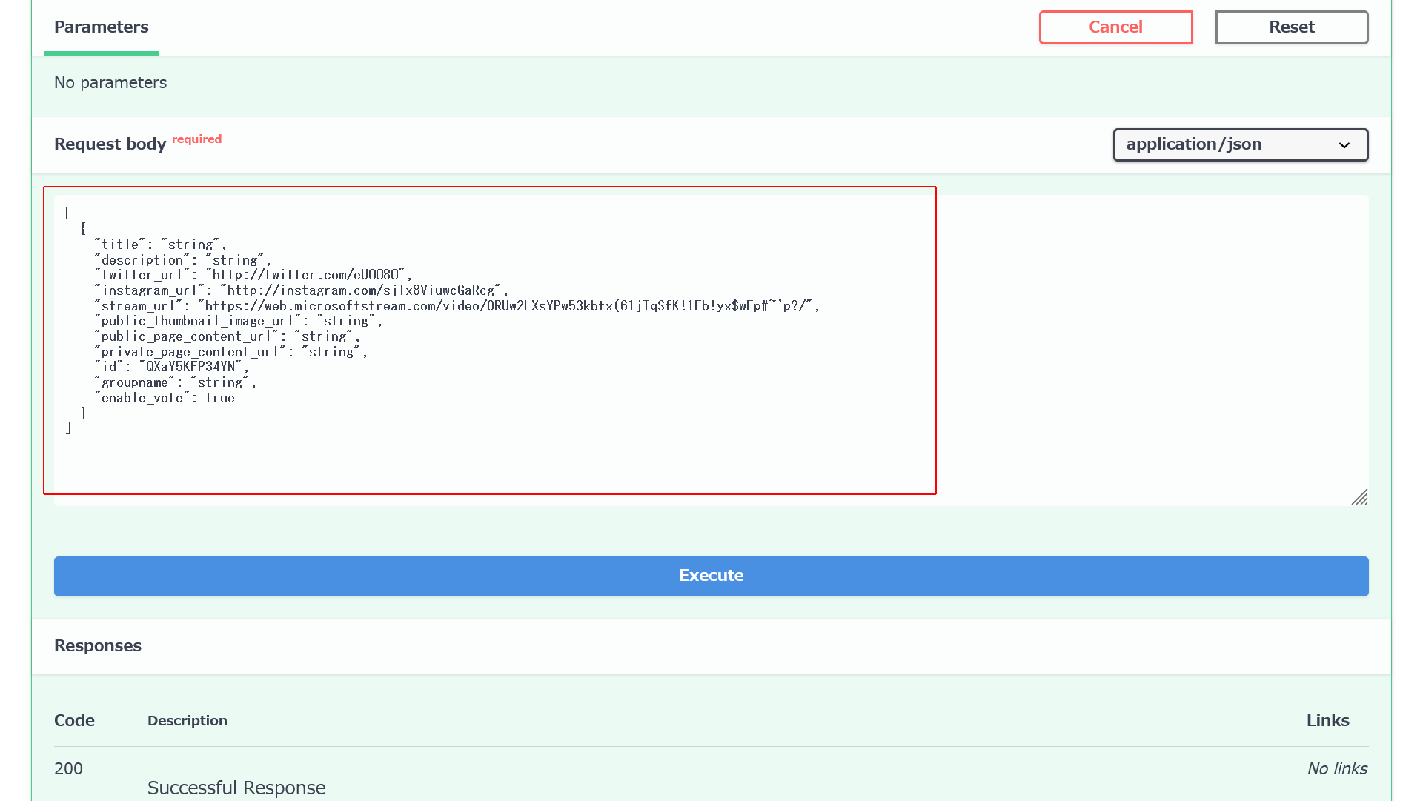Click the Cancel button
This screenshot has height=801, width=1423.
click(1115, 27)
